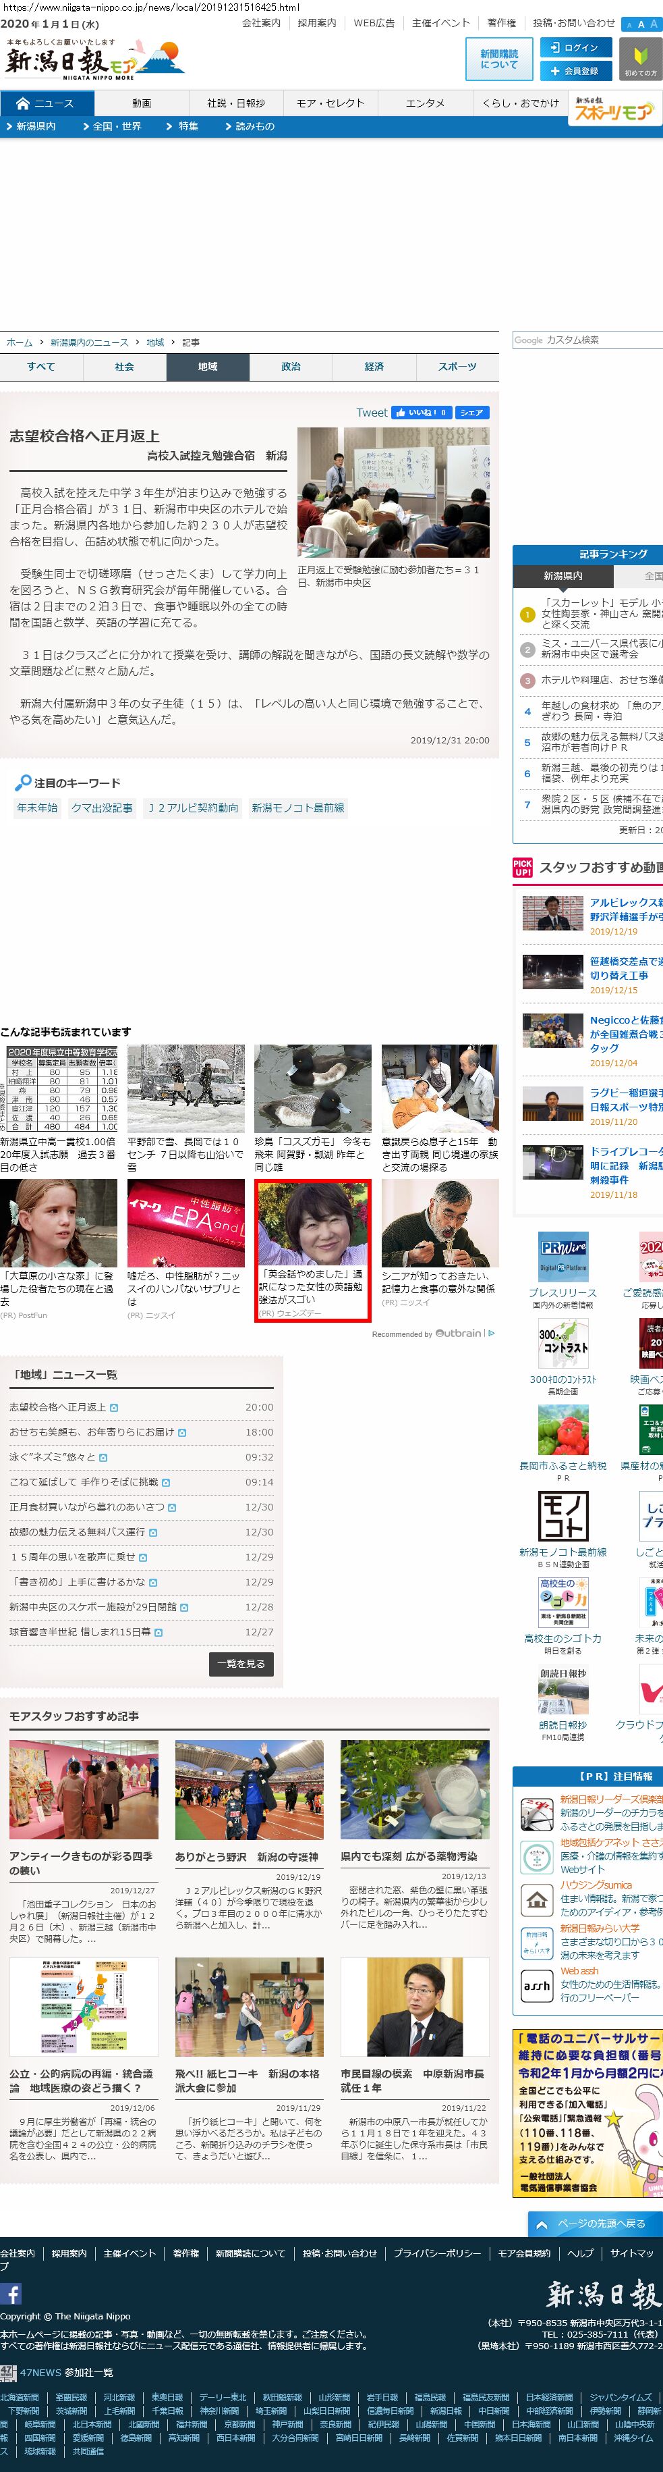Expand the 新潟県内 submenu arrow
663x2472 pixels.
tap(9, 127)
